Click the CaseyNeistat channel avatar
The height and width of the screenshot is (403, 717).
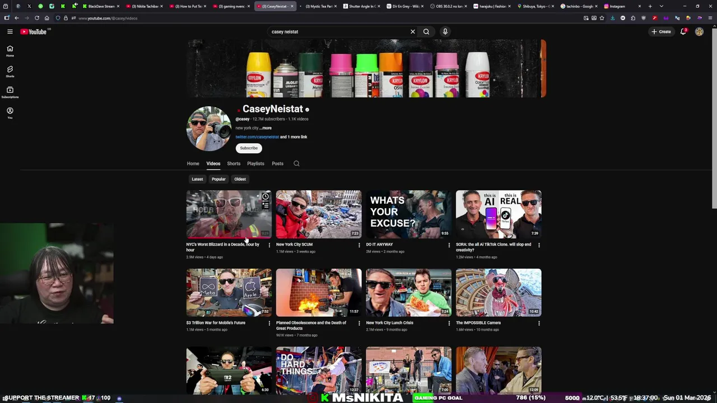coord(209,129)
